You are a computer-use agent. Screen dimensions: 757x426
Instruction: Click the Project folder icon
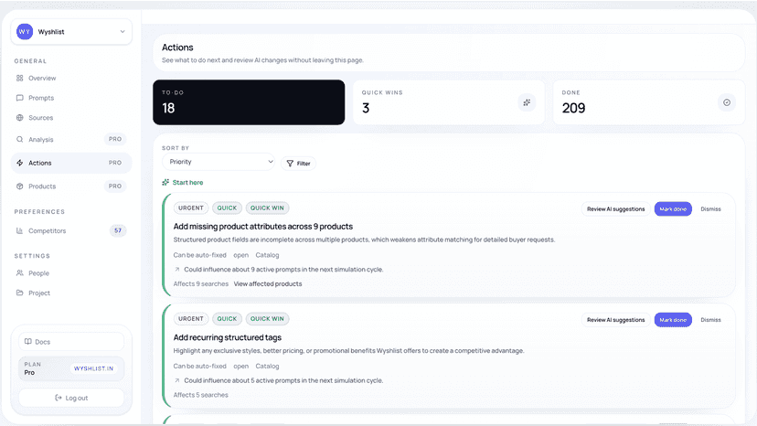[20, 293]
